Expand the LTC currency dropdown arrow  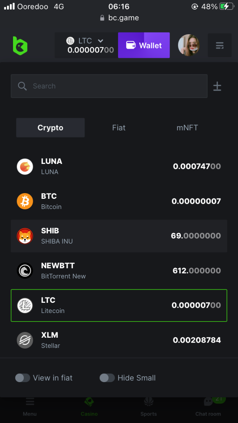tap(100, 41)
